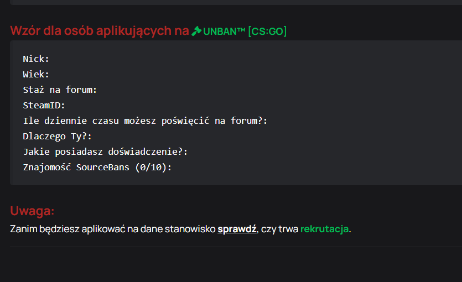462x282 pixels.
Task: Select the Staż na forum: line
Action: coord(60,90)
